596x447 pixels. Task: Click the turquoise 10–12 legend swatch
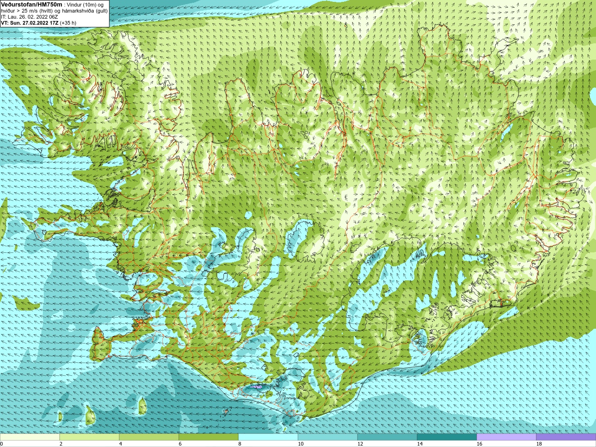coord(328,437)
